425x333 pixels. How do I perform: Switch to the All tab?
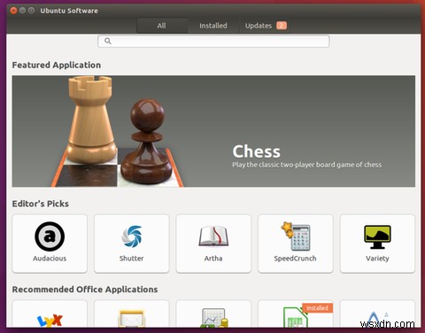pos(161,26)
